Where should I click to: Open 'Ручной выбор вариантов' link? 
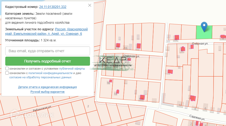point(47,92)
